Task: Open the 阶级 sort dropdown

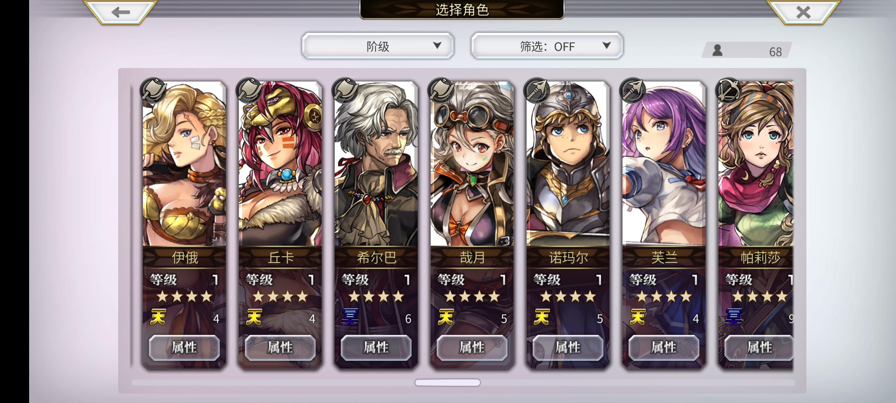Action: pyautogui.click(x=378, y=46)
